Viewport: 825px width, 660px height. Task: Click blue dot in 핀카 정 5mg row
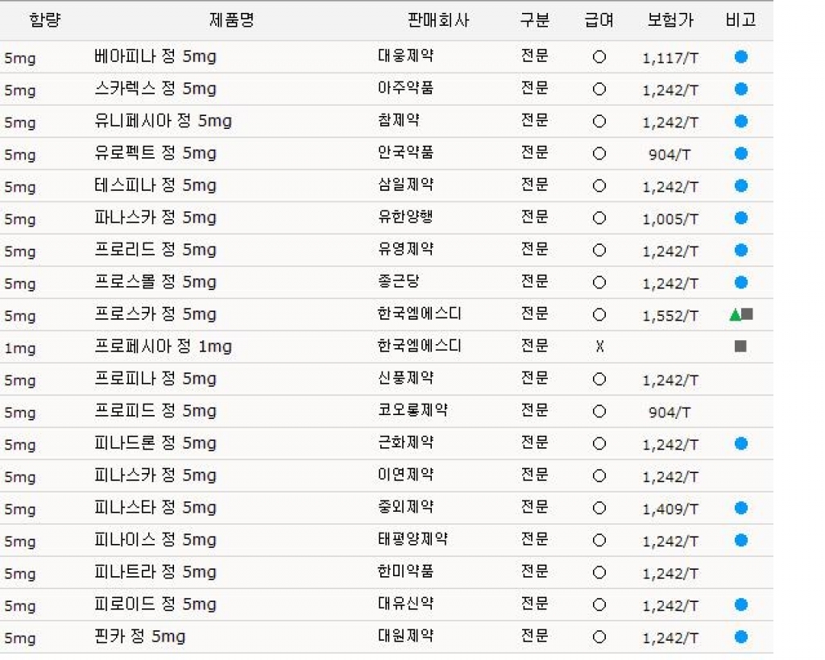[x=741, y=637]
